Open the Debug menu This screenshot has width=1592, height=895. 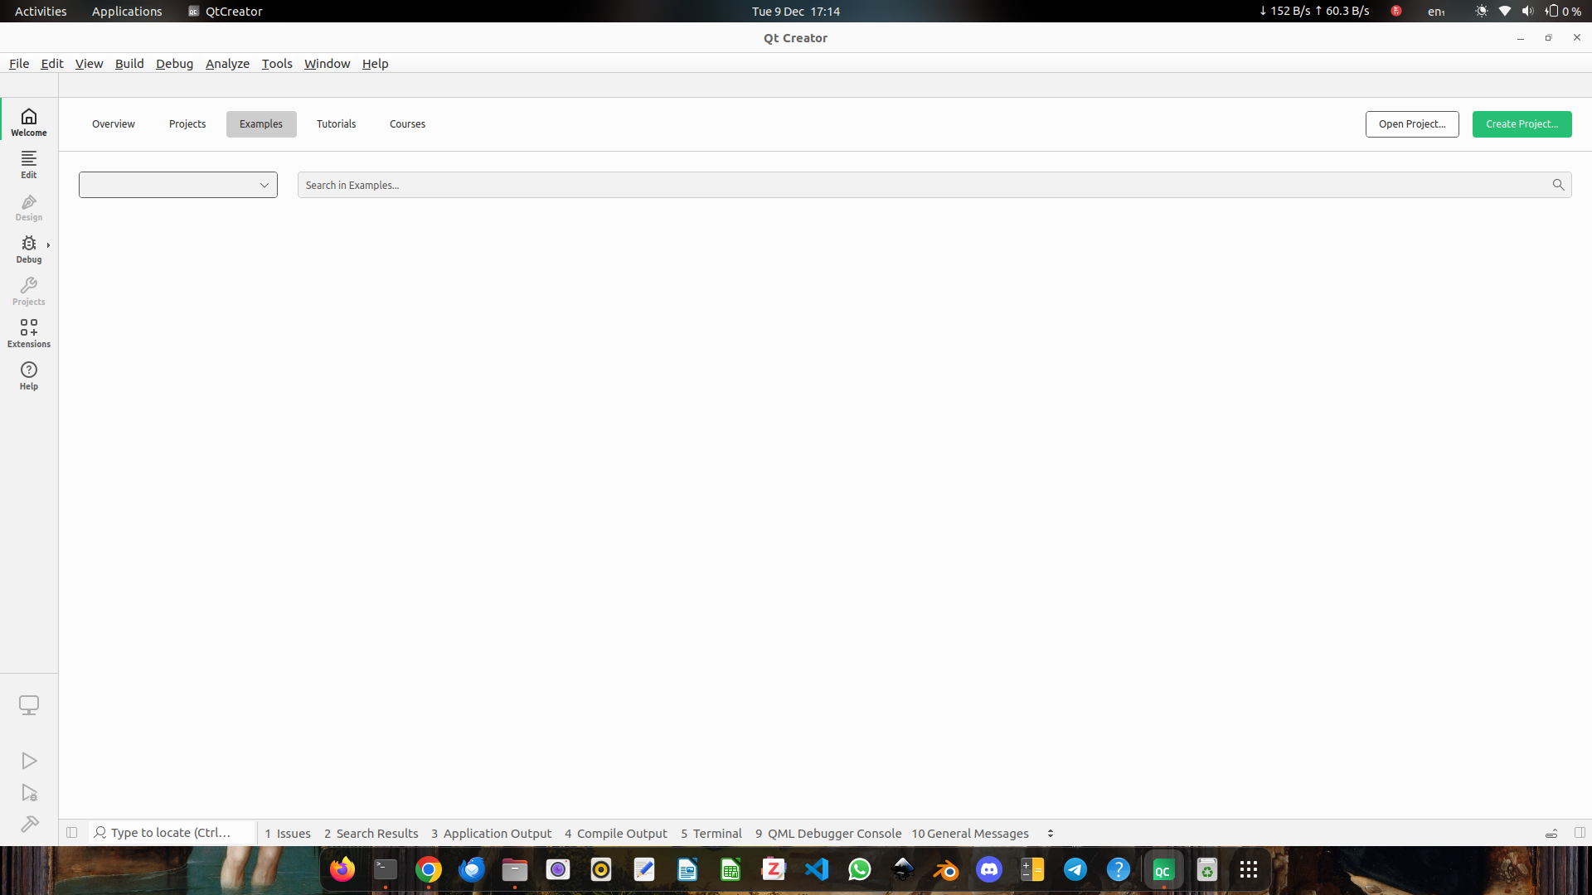pyautogui.click(x=174, y=64)
